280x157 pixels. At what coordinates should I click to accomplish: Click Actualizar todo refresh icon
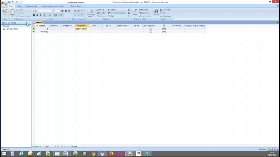91,12
